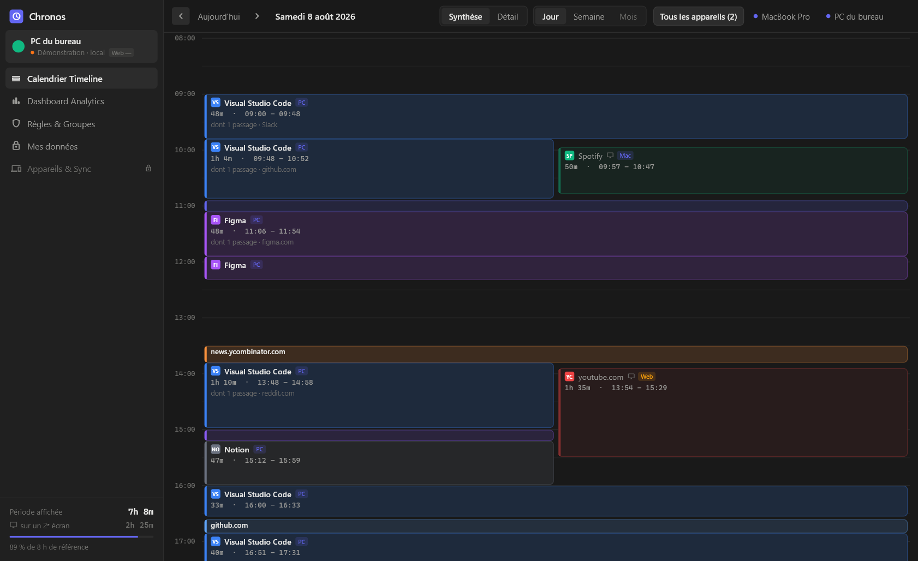918x561 pixels.
Task: Click the thin purple event bar at 15:00
Action: tap(379, 435)
